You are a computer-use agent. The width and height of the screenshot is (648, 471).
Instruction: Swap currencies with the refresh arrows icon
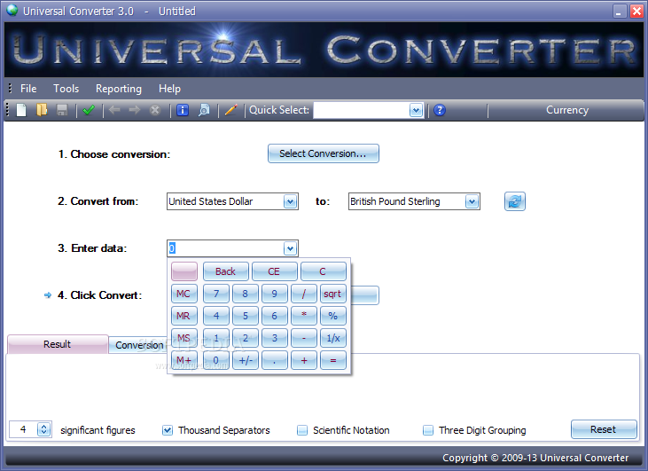[x=514, y=201]
